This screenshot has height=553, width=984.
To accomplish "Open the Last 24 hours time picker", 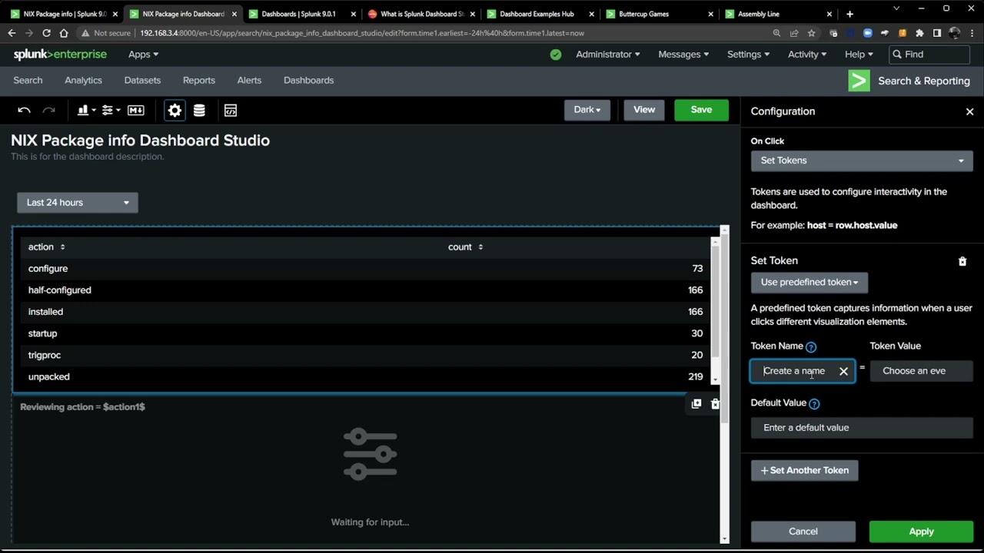I will click(78, 203).
